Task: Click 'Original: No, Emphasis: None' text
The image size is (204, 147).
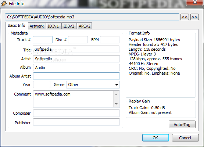Action: [x=154, y=73]
